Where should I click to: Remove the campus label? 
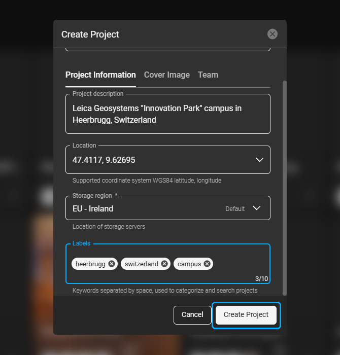[207, 264]
